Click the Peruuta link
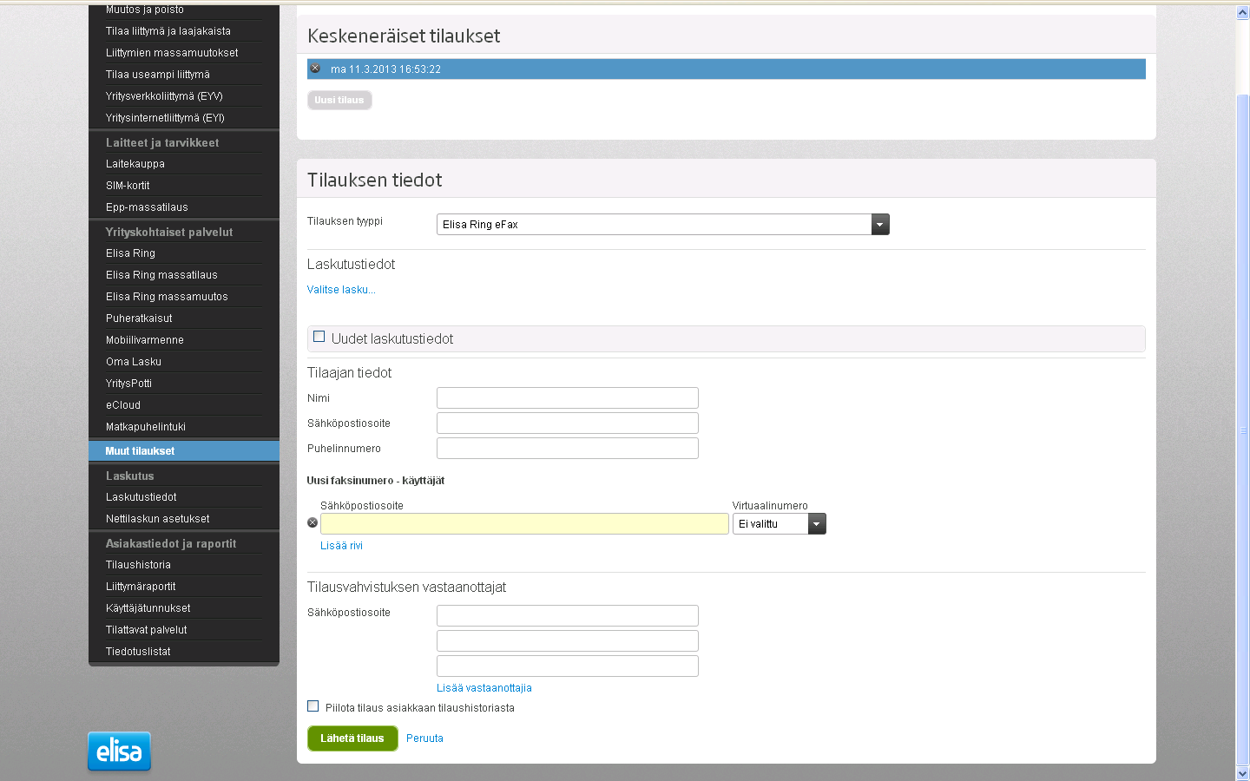Image resolution: width=1250 pixels, height=781 pixels. (x=424, y=738)
